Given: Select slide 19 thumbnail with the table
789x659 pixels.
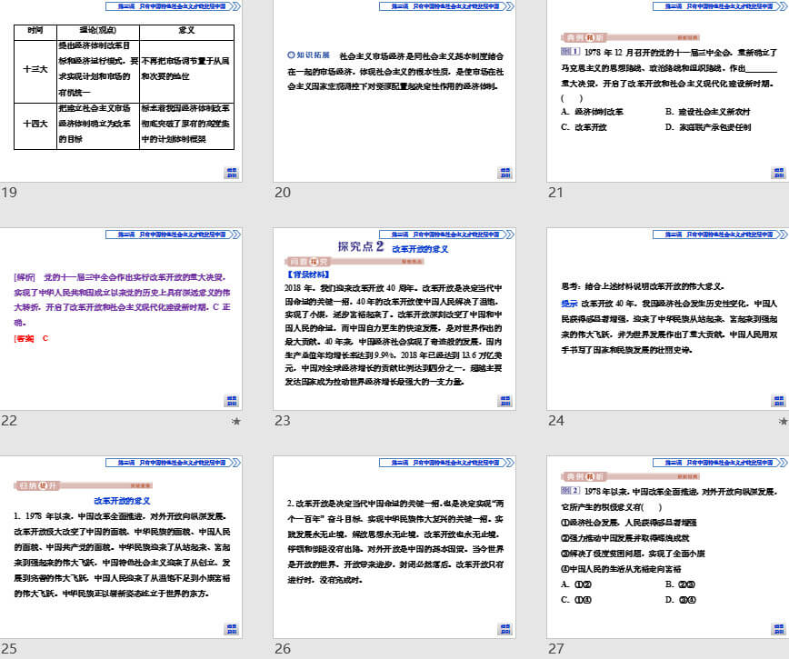Looking at the screenshot, I should (121, 91).
